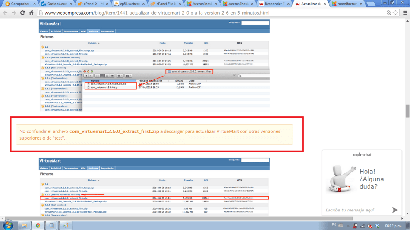The height and width of the screenshot is (230, 410).
Task: Close the Outlook.com tab
Action: click(x=71, y=4)
